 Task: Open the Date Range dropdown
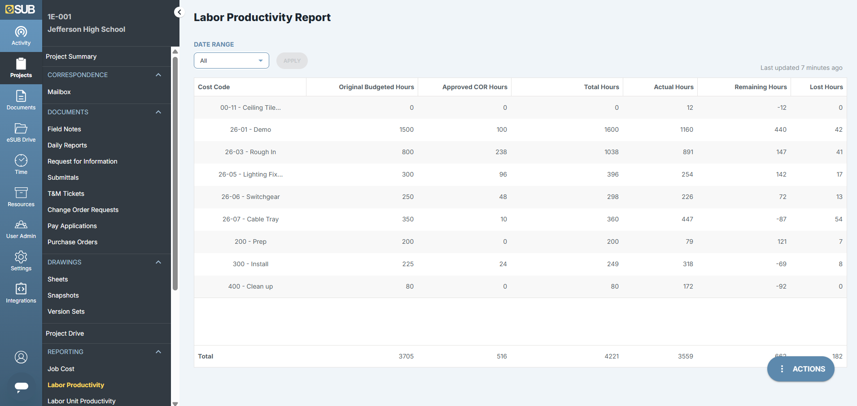(x=231, y=60)
